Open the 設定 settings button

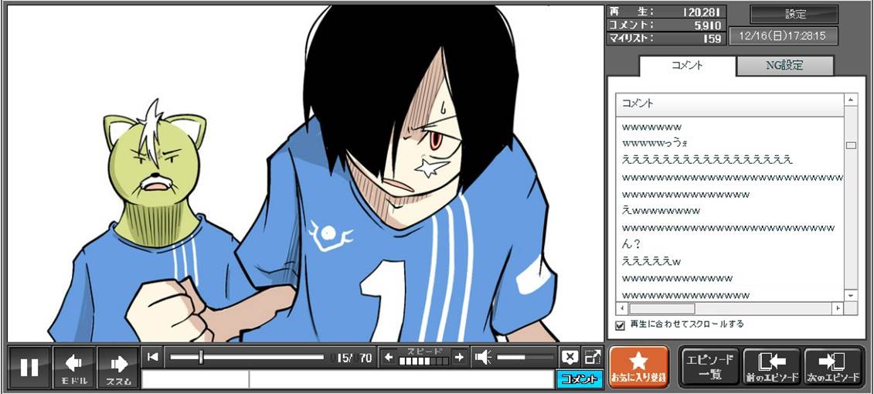[x=794, y=15]
